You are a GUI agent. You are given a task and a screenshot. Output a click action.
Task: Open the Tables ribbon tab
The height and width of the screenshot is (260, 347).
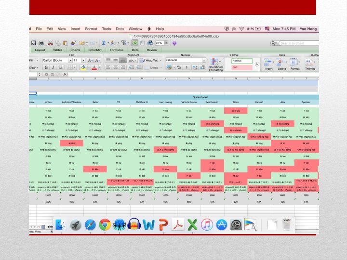[57, 50]
